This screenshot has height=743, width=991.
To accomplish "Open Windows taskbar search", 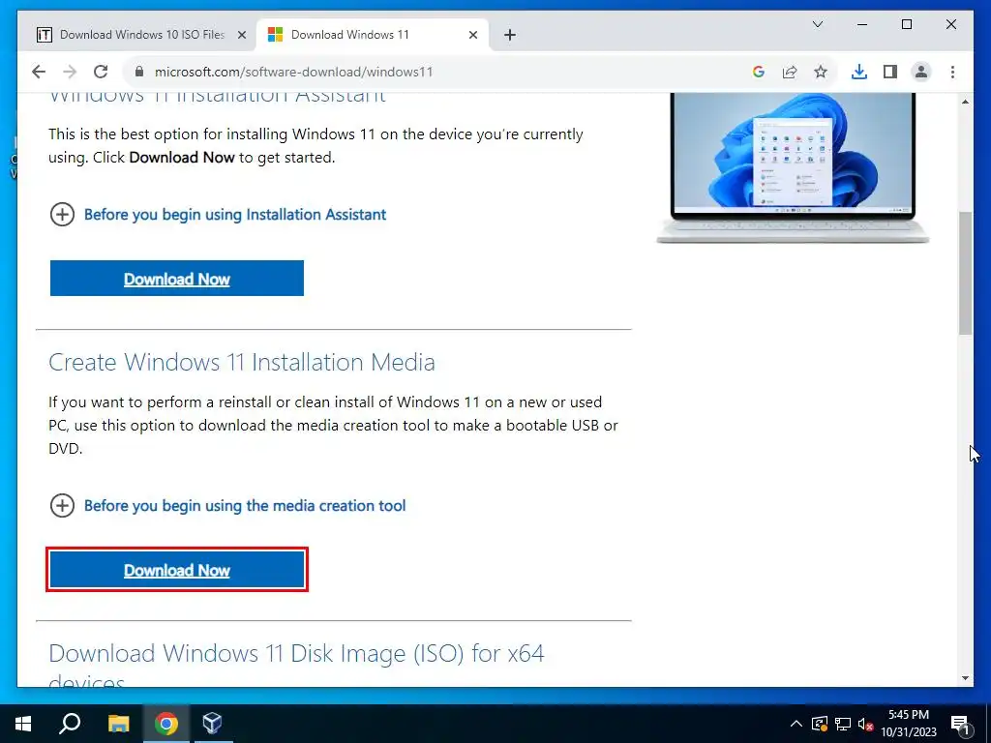I will pyautogui.click(x=70, y=724).
